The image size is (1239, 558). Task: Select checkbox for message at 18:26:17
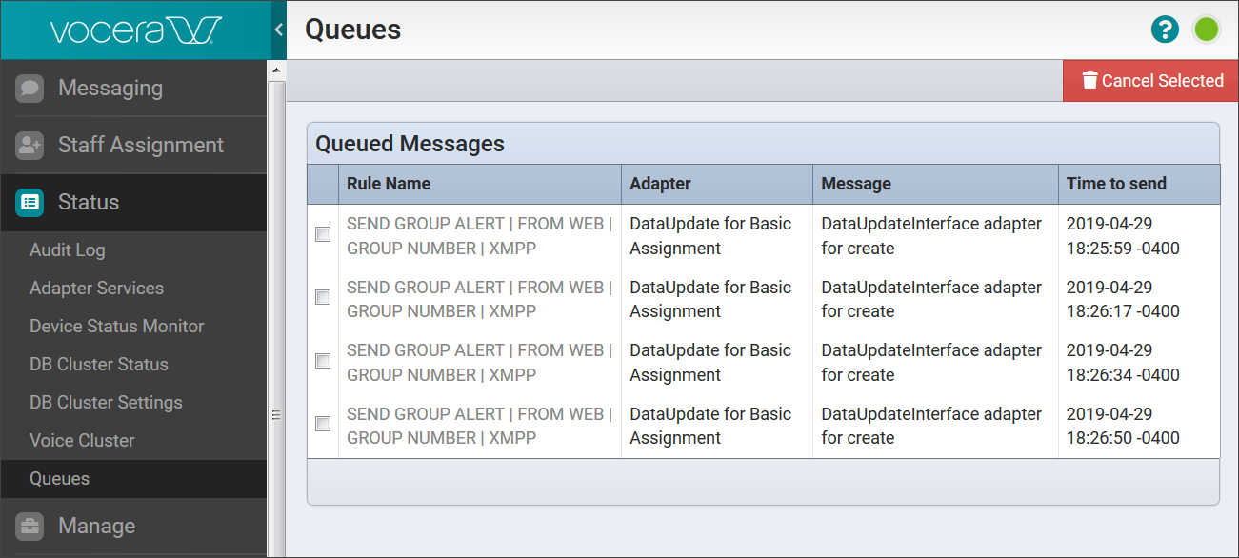point(323,298)
